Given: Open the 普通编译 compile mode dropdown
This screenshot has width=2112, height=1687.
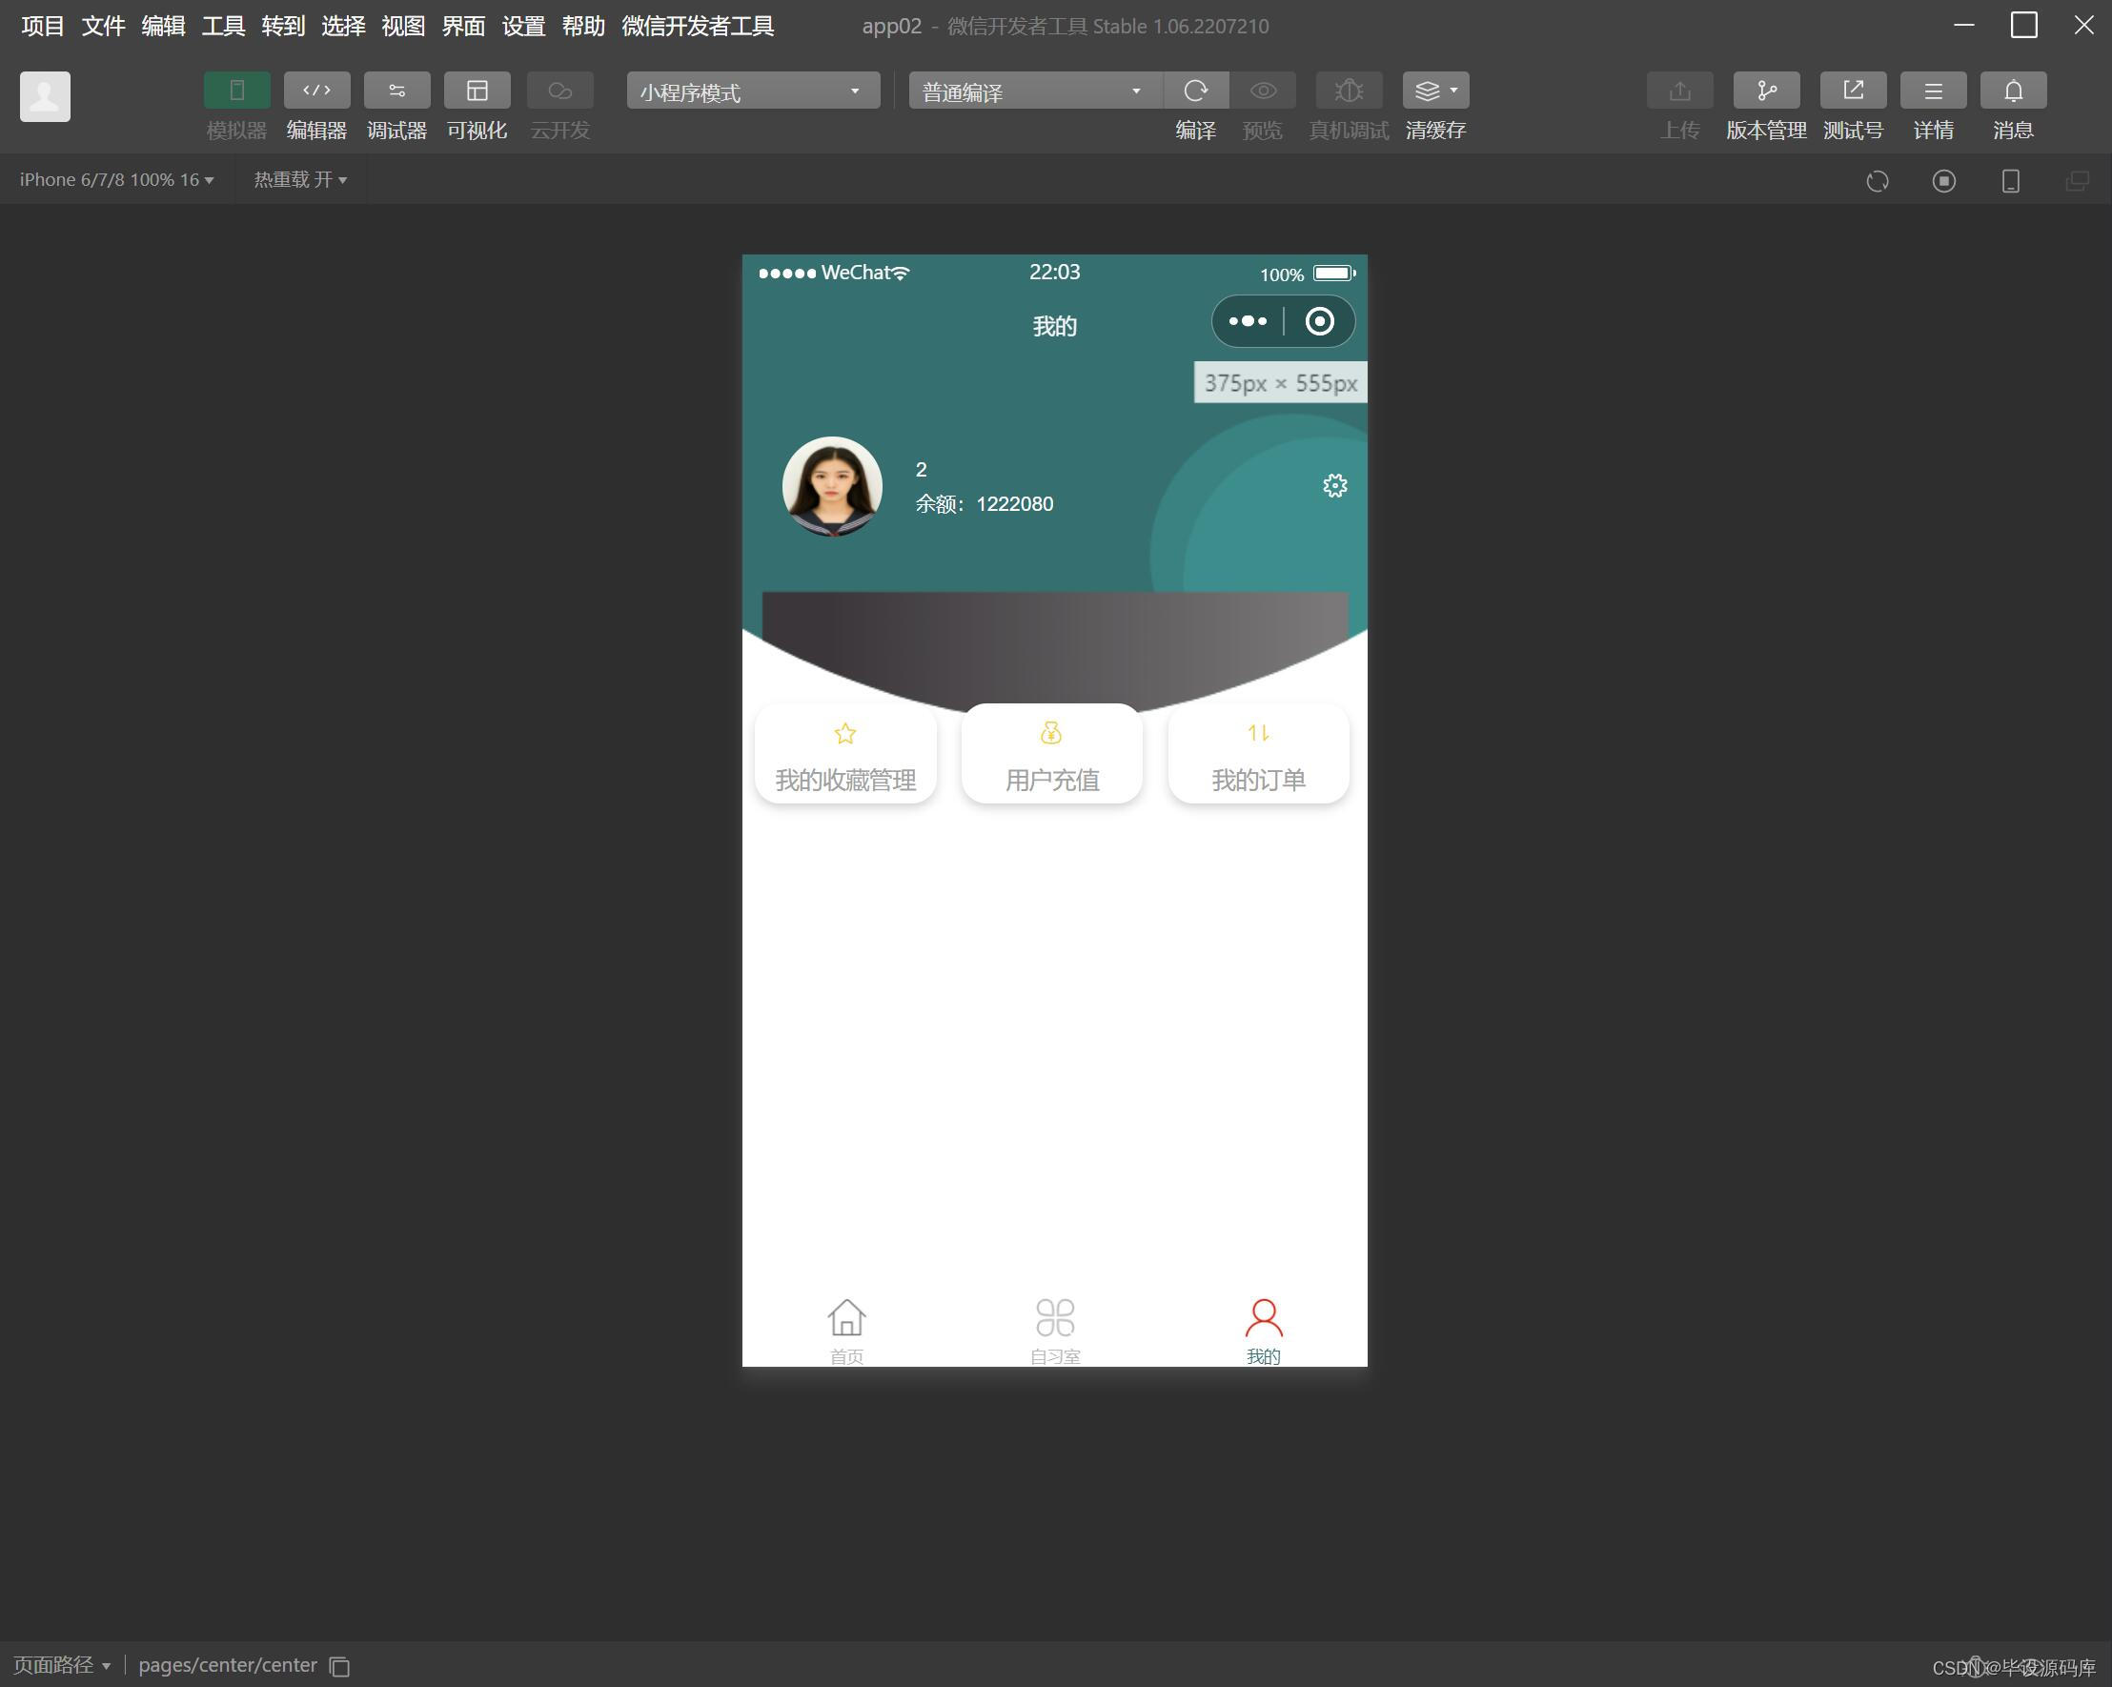Looking at the screenshot, I should (x=1033, y=91).
